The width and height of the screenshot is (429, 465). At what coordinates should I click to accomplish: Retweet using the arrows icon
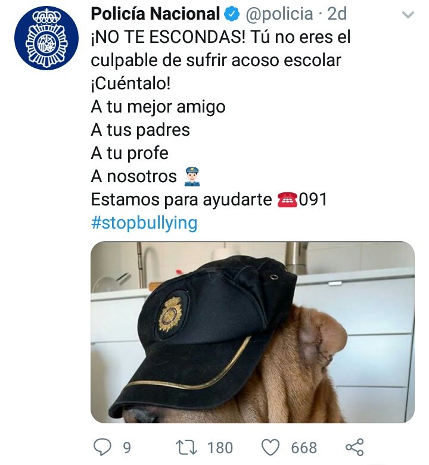tap(186, 448)
